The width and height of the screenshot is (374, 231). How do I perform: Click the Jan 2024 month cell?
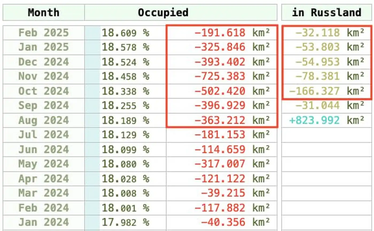pos(44,222)
